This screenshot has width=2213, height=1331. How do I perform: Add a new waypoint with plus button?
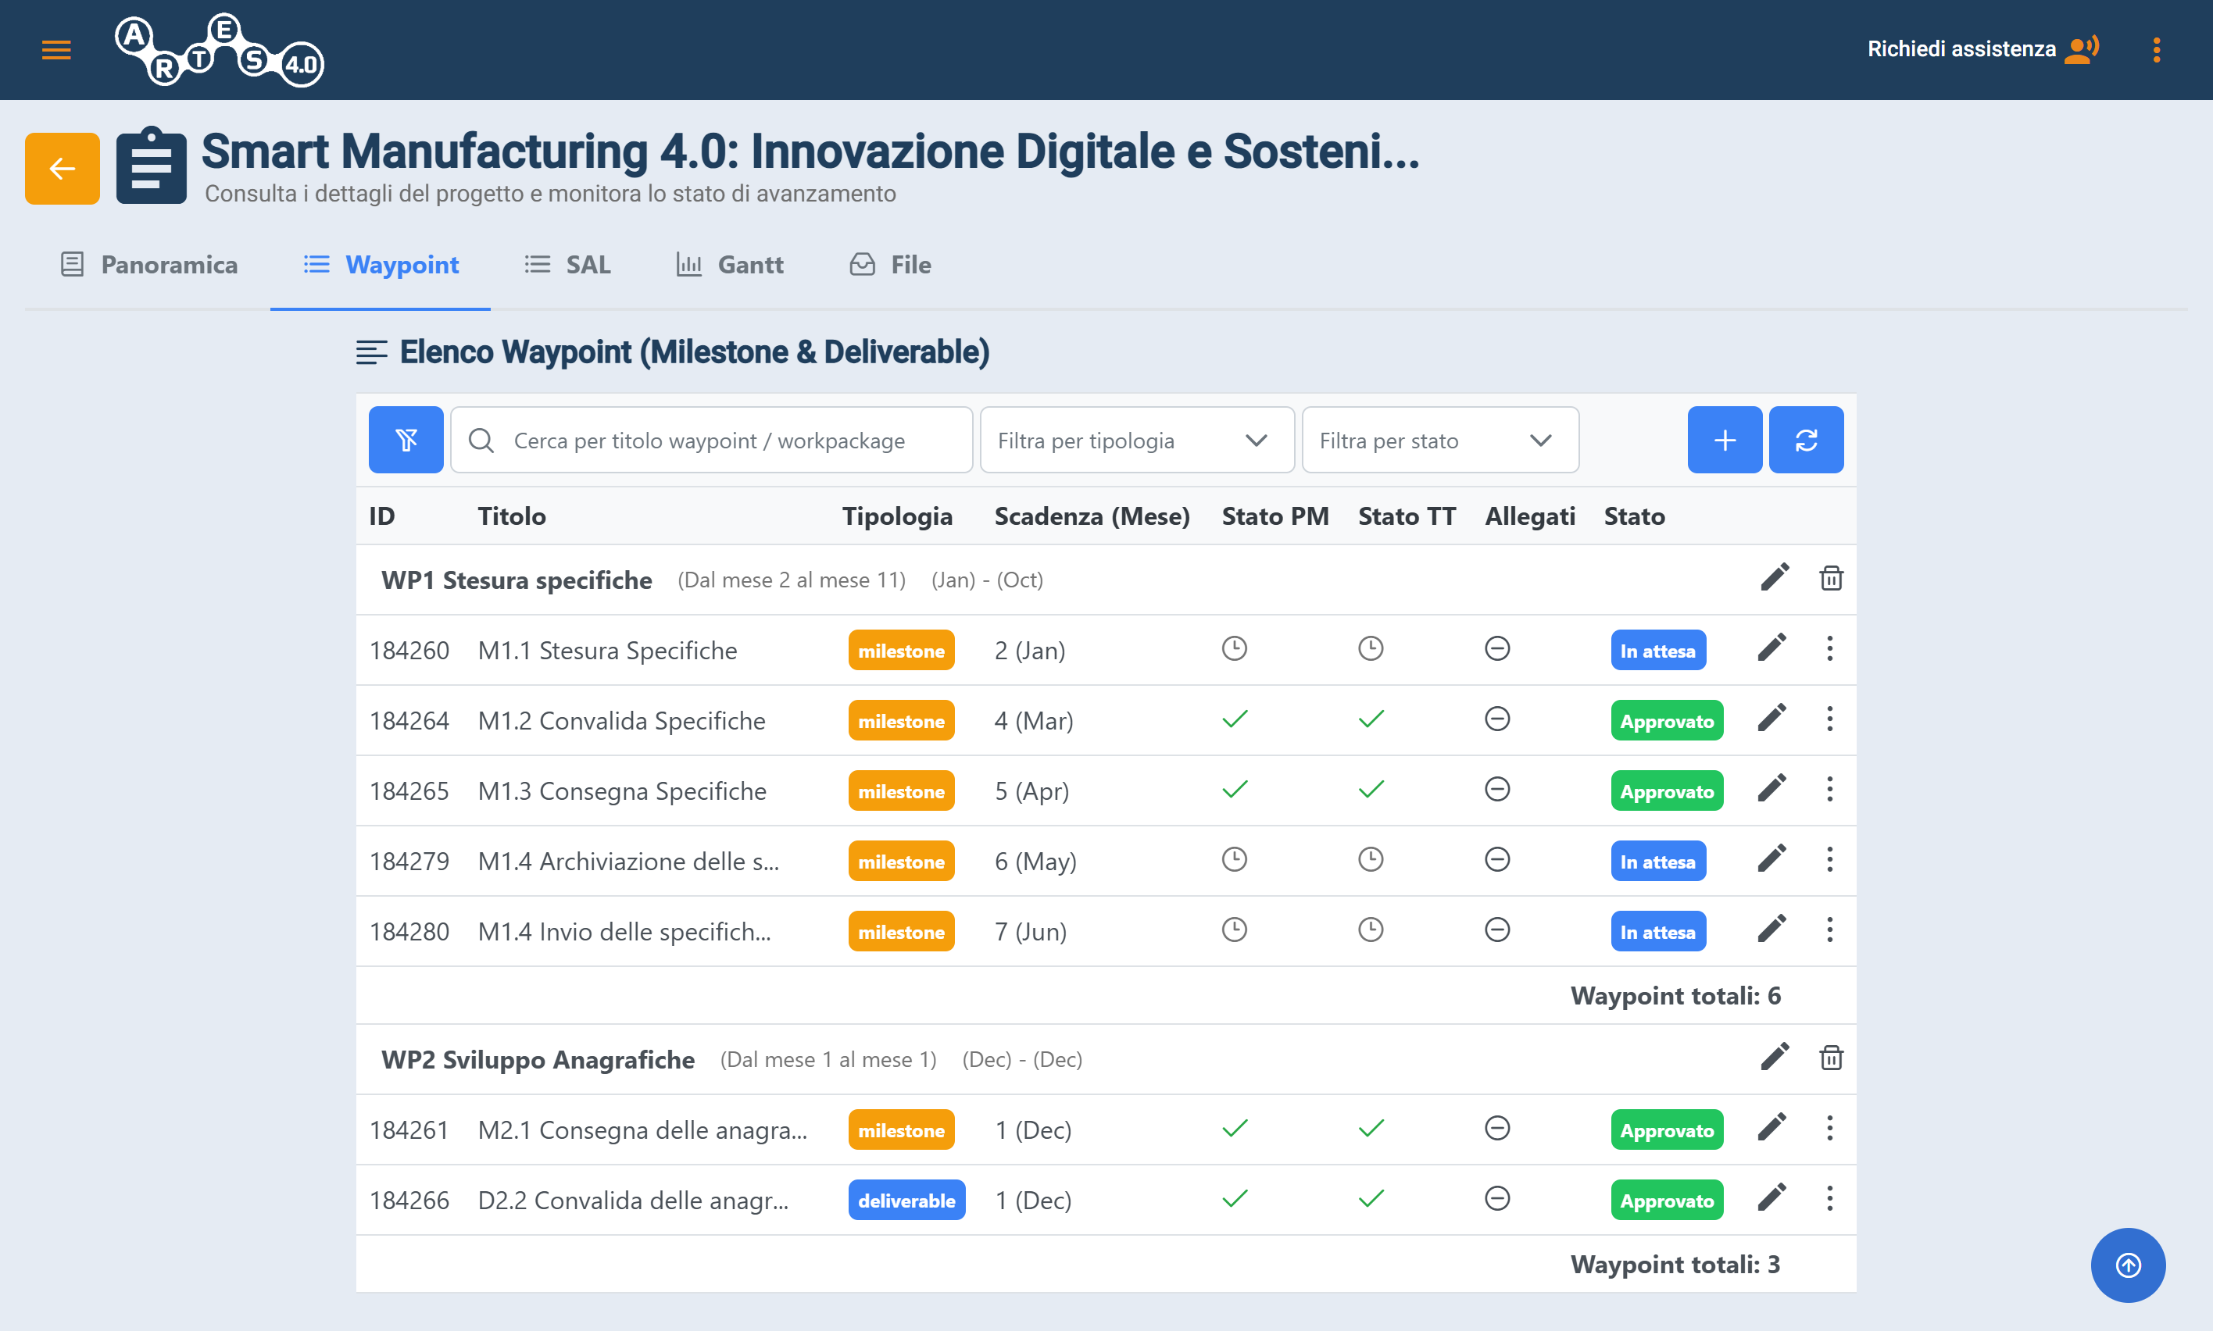click(x=1724, y=440)
